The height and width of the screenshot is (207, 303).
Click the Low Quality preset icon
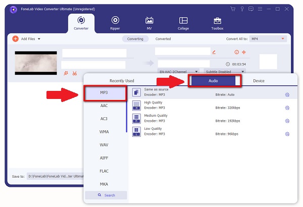(136, 132)
